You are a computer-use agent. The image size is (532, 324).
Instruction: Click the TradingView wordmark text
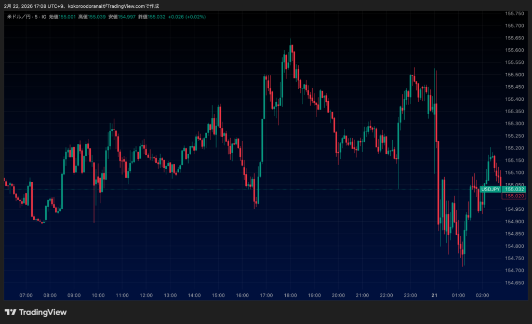click(43, 312)
